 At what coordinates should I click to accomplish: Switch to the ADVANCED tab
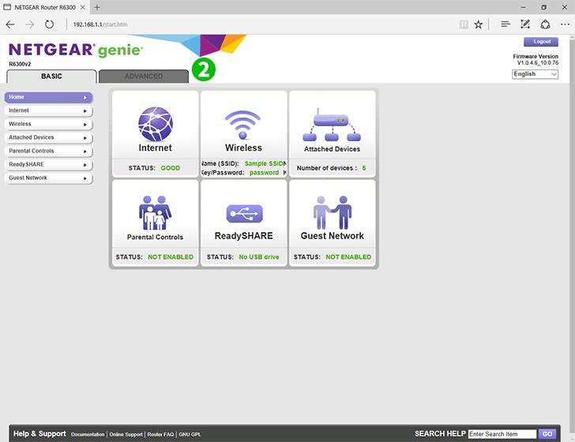(144, 77)
